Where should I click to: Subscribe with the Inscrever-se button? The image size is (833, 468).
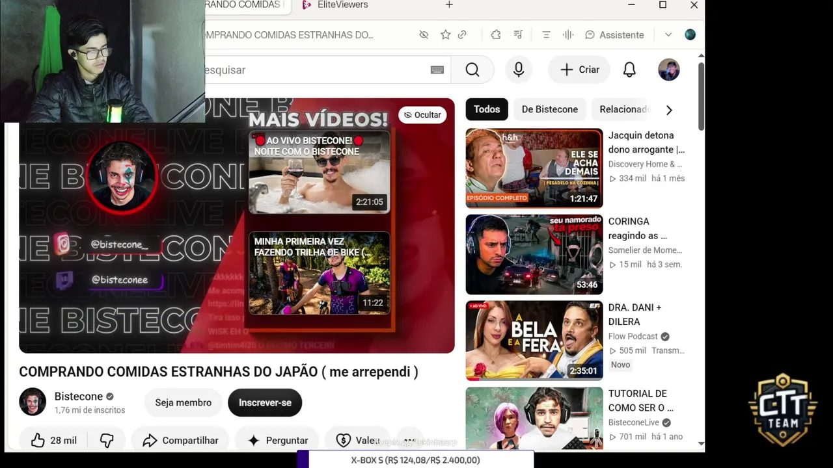pyautogui.click(x=265, y=403)
